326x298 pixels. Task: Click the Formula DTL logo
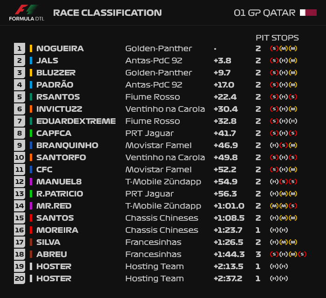click(27, 13)
